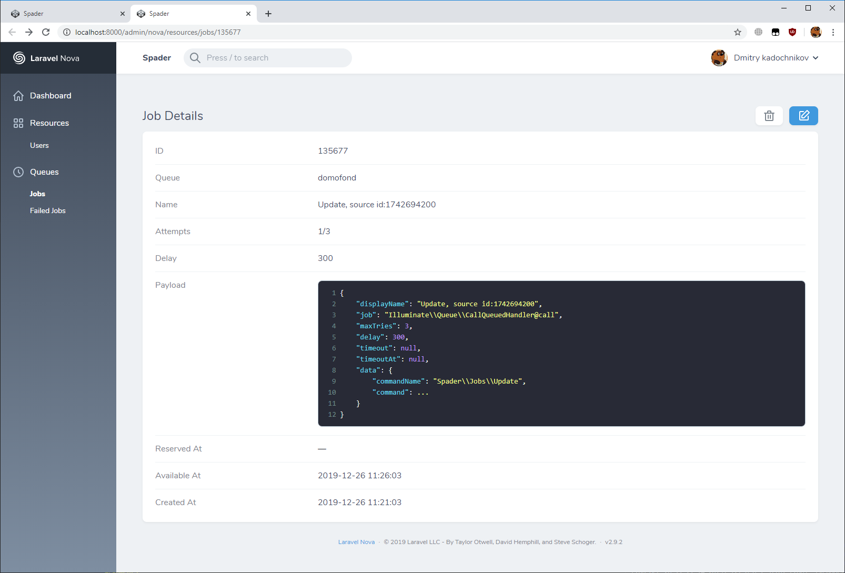Go forward in browser history

tap(29, 32)
